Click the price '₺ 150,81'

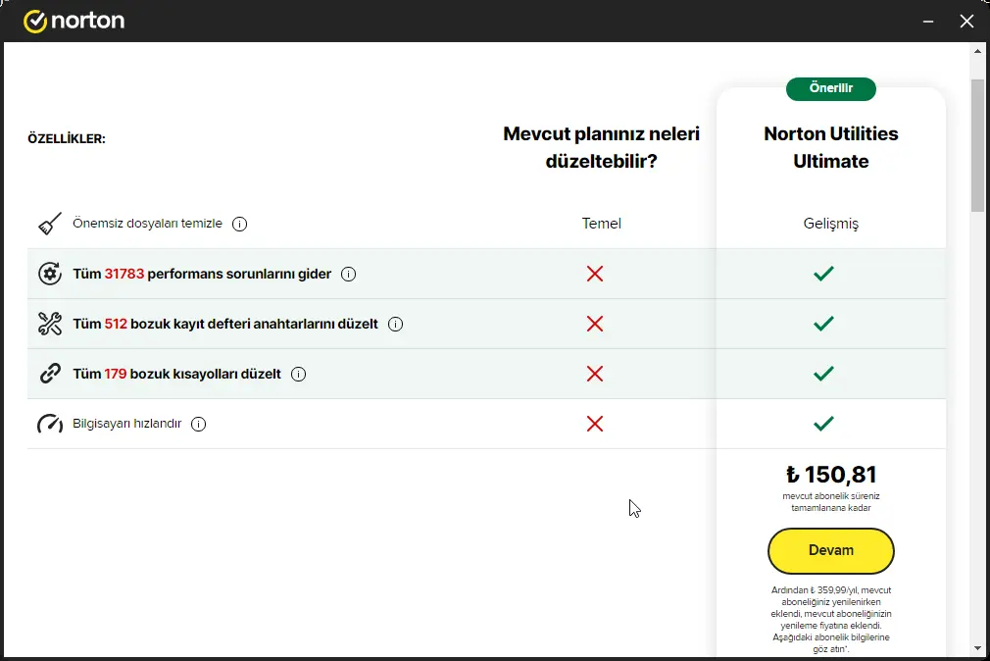pyautogui.click(x=831, y=475)
